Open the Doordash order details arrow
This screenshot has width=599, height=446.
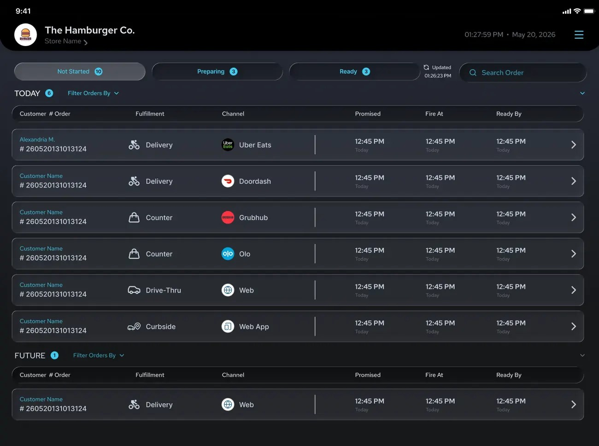tap(574, 181)
